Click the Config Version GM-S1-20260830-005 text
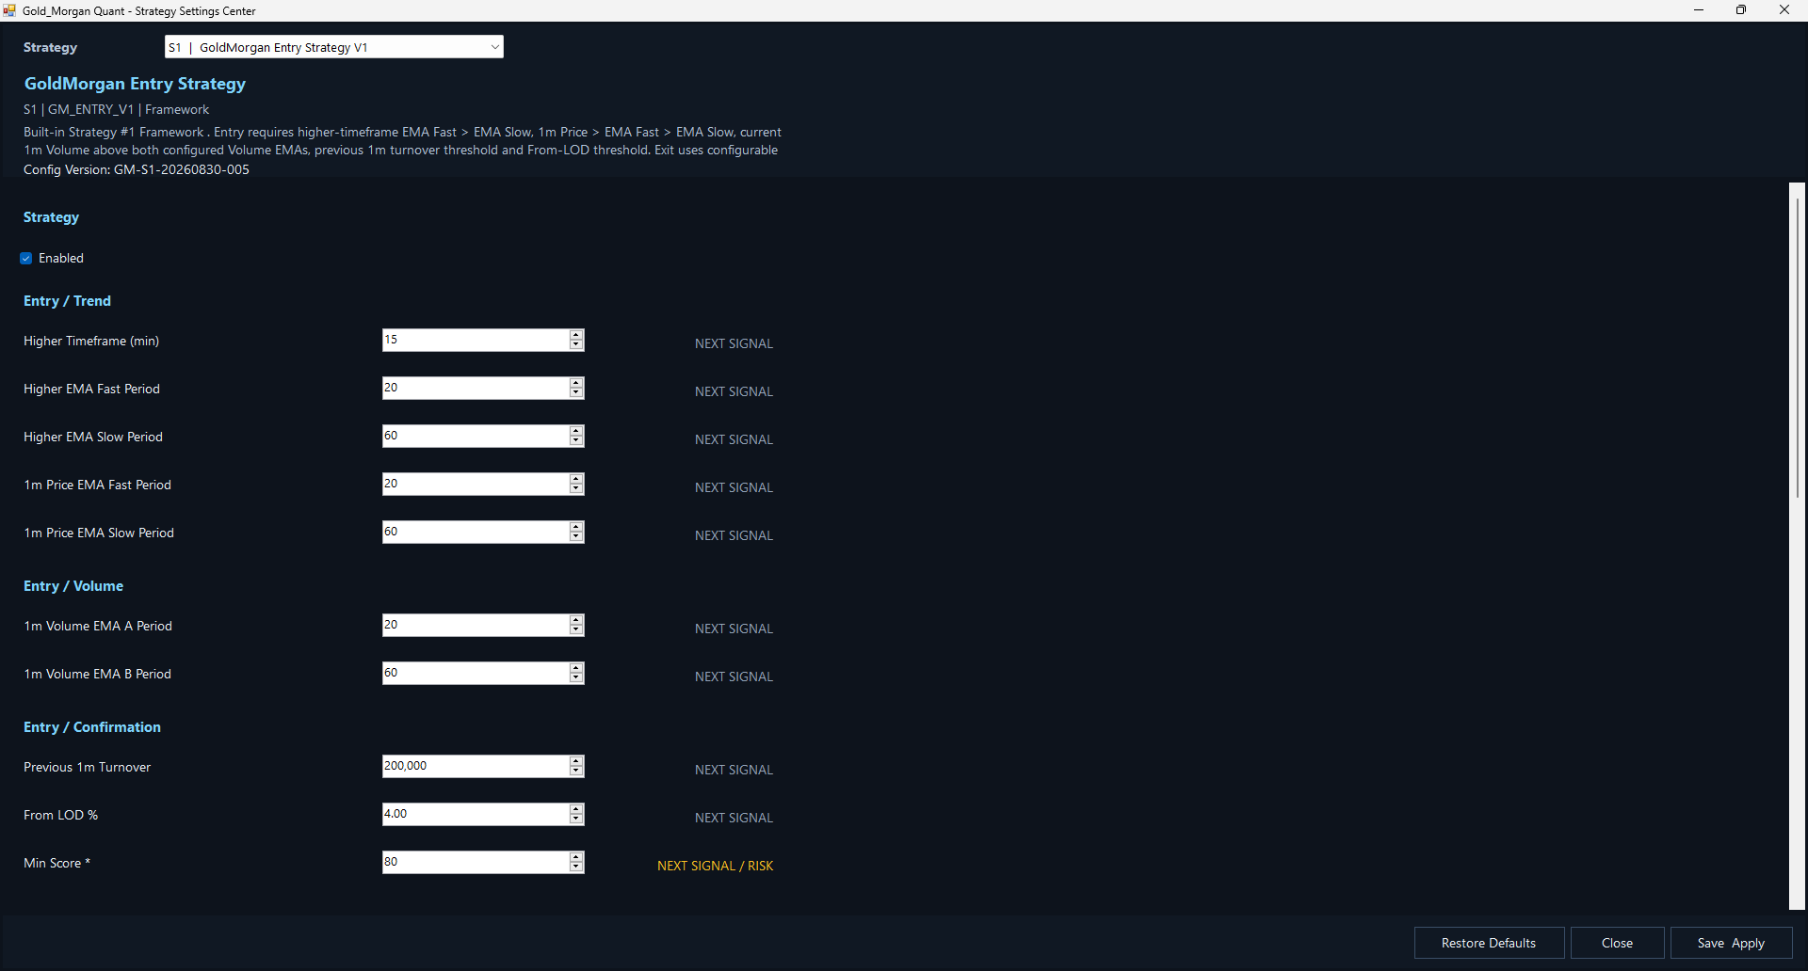The width and height of the screenshot is (1808, 971). point(137,169)
